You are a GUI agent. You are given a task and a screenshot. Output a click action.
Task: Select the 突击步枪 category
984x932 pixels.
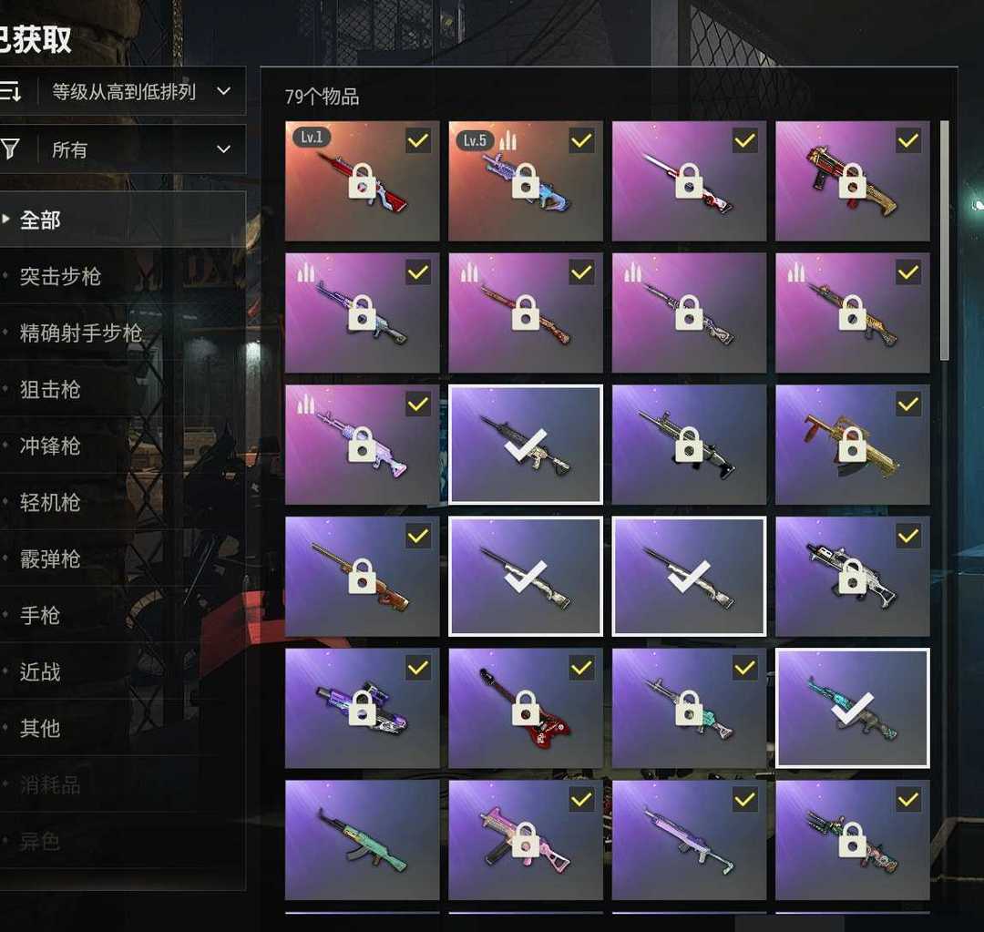(60, 276)
